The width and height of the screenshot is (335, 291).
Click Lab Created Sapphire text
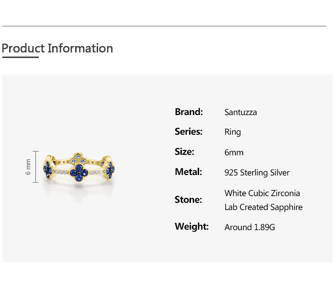263,207
